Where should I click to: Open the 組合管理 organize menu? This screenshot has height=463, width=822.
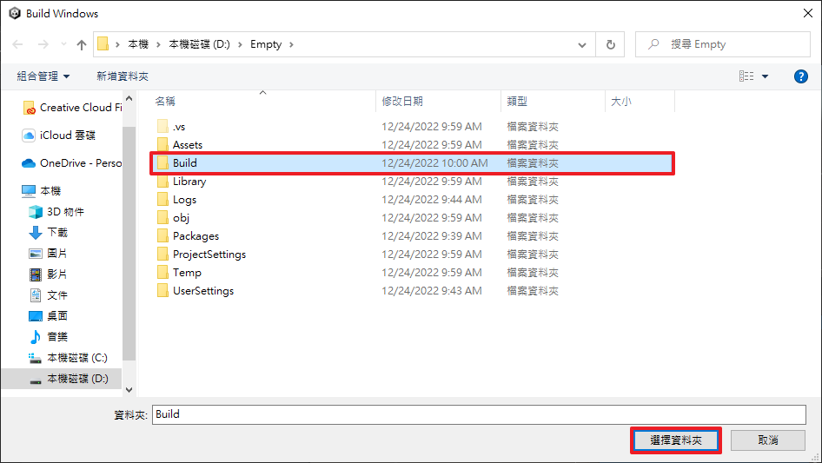click(x=43, y=76)
